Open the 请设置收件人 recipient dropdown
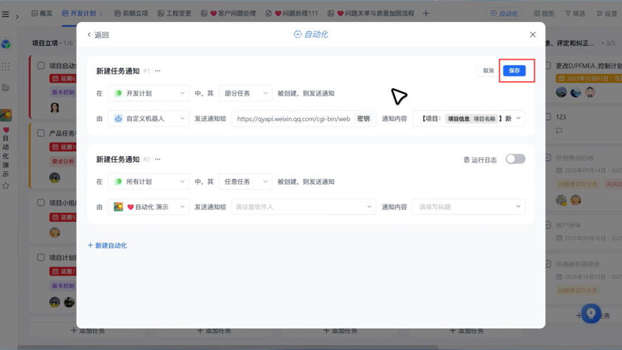 click(x=304, y=207)
